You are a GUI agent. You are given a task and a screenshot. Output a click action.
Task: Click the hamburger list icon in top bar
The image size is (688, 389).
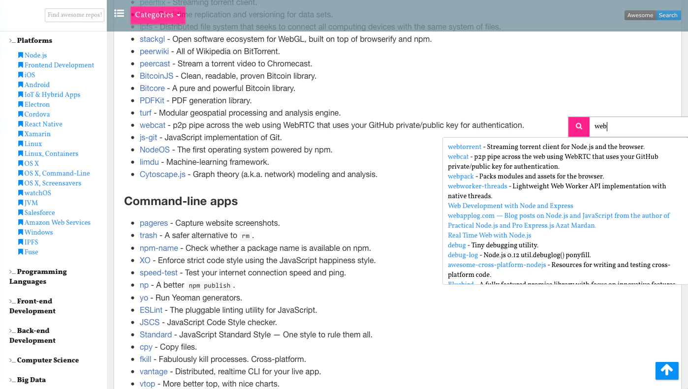click(119, 13)
